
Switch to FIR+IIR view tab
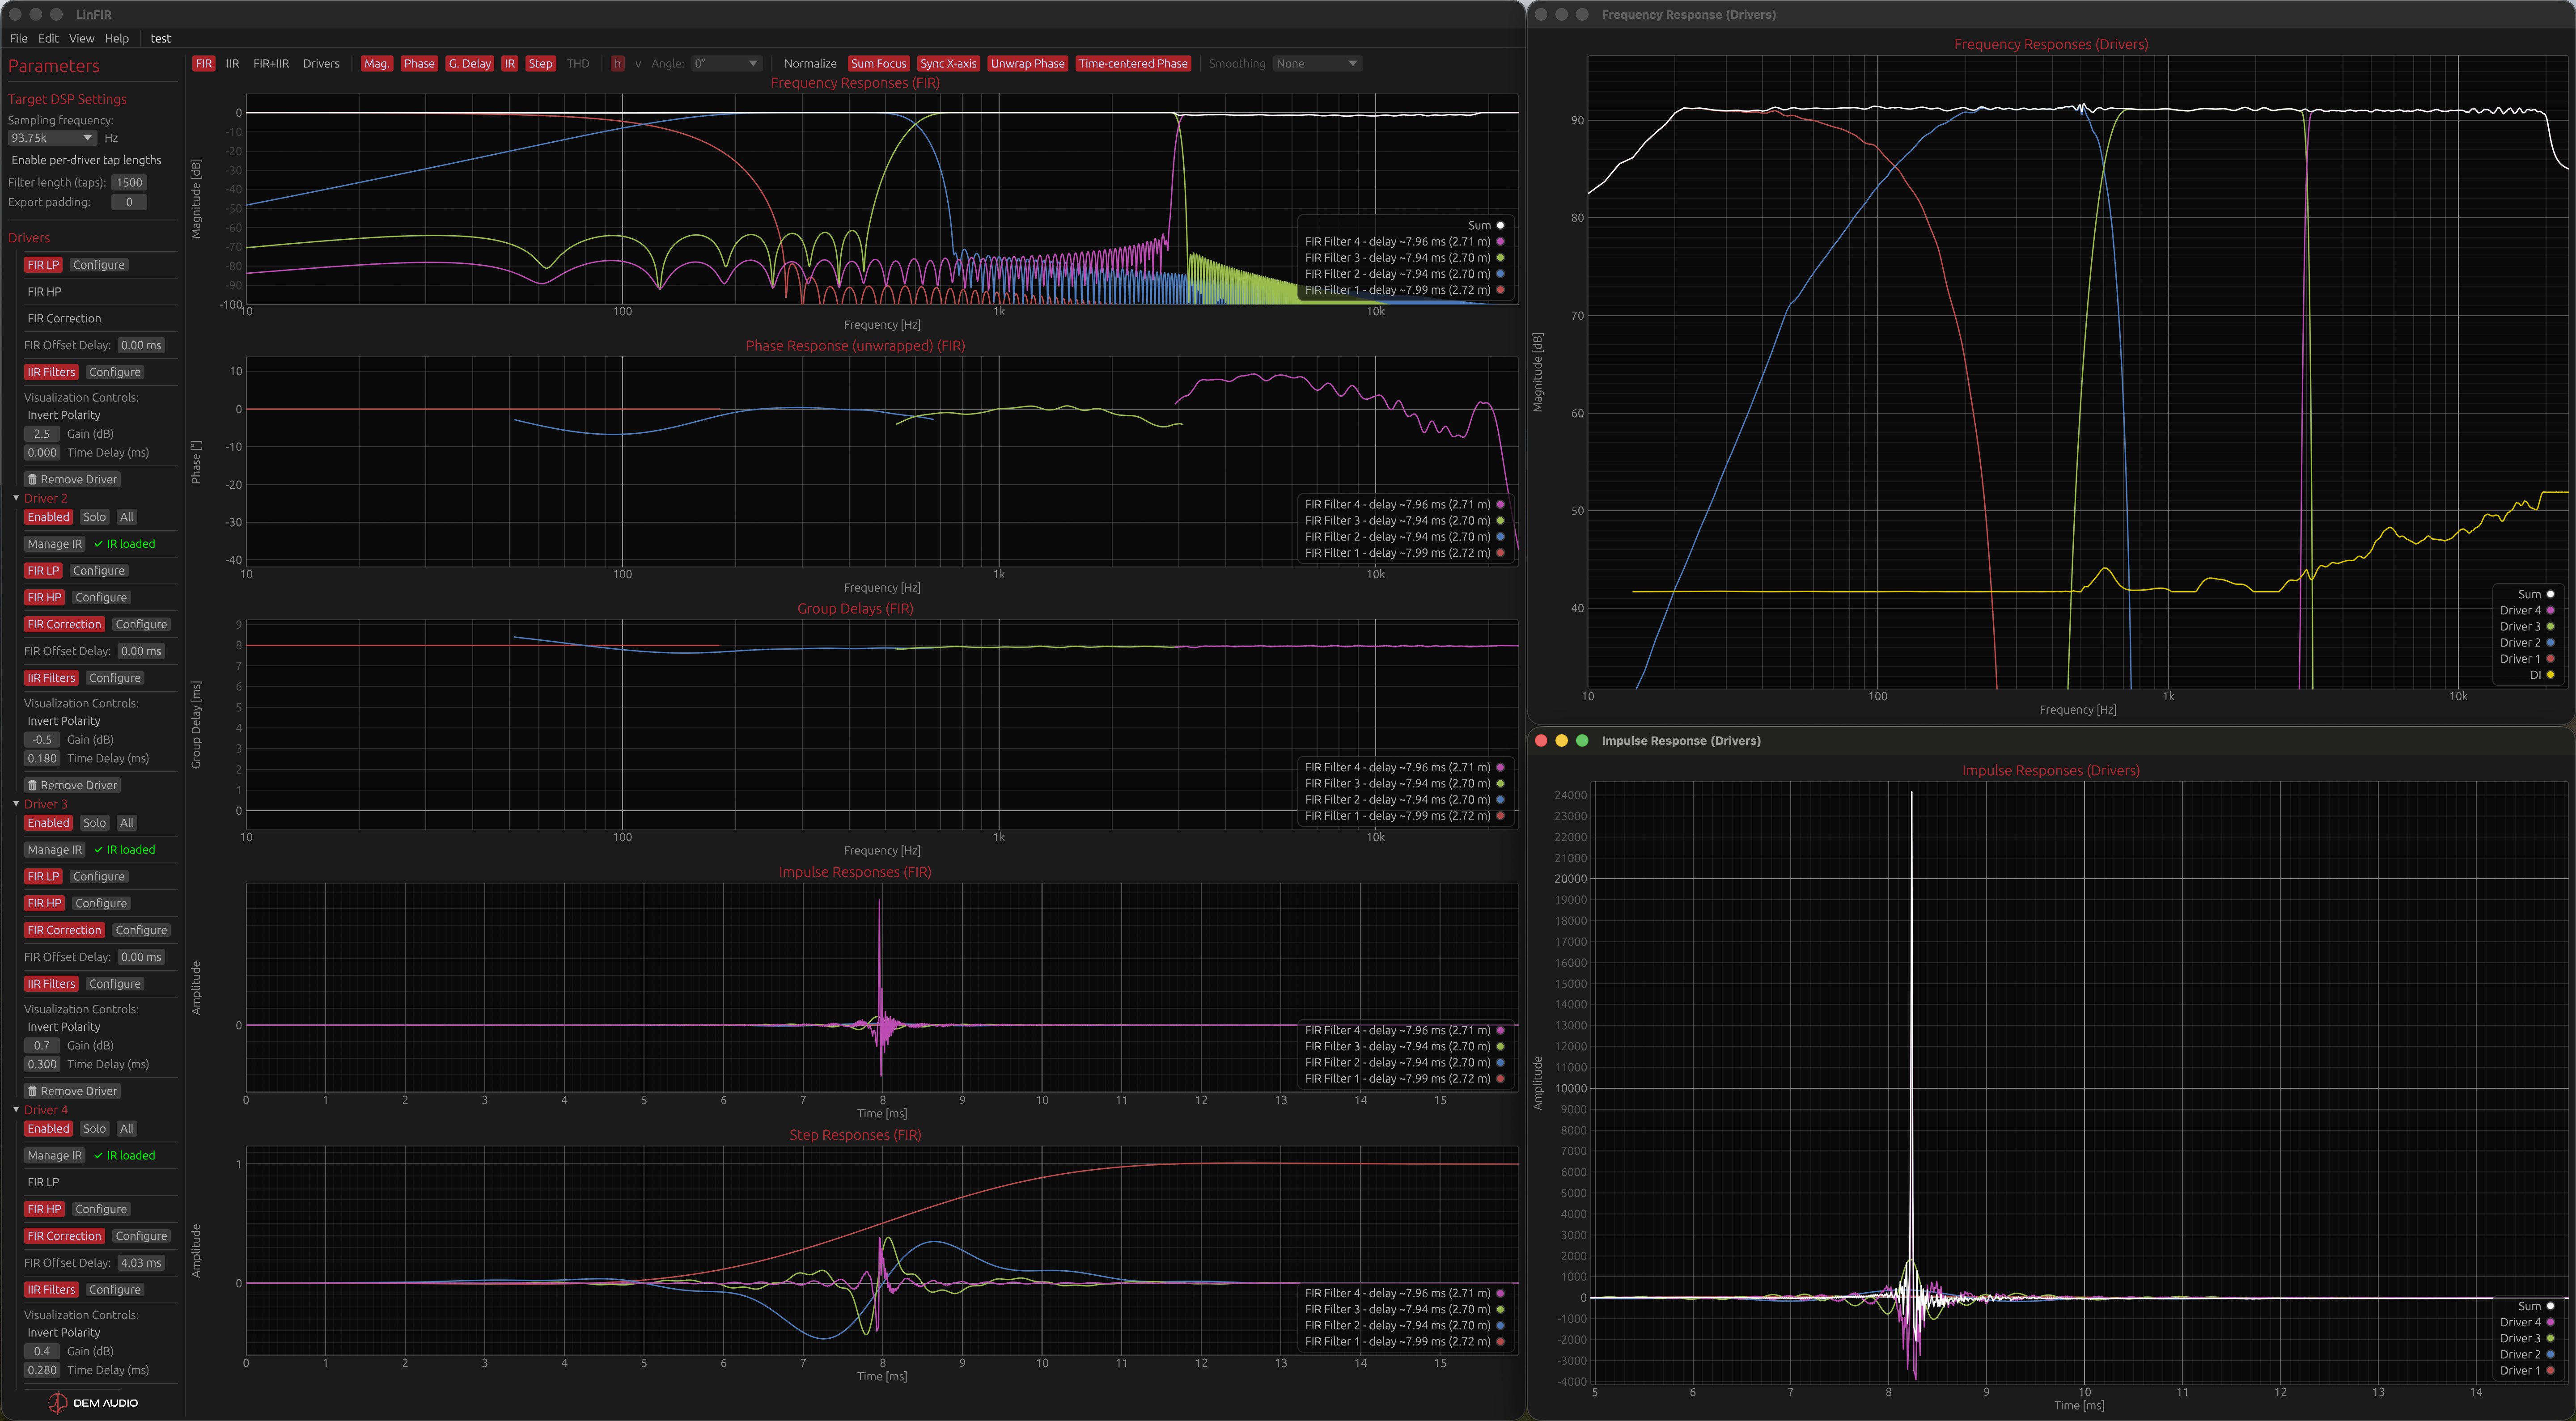[270, 63]
